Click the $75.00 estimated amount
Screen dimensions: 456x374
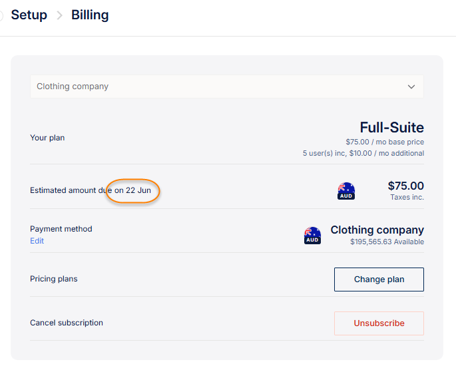coord(405,186)
